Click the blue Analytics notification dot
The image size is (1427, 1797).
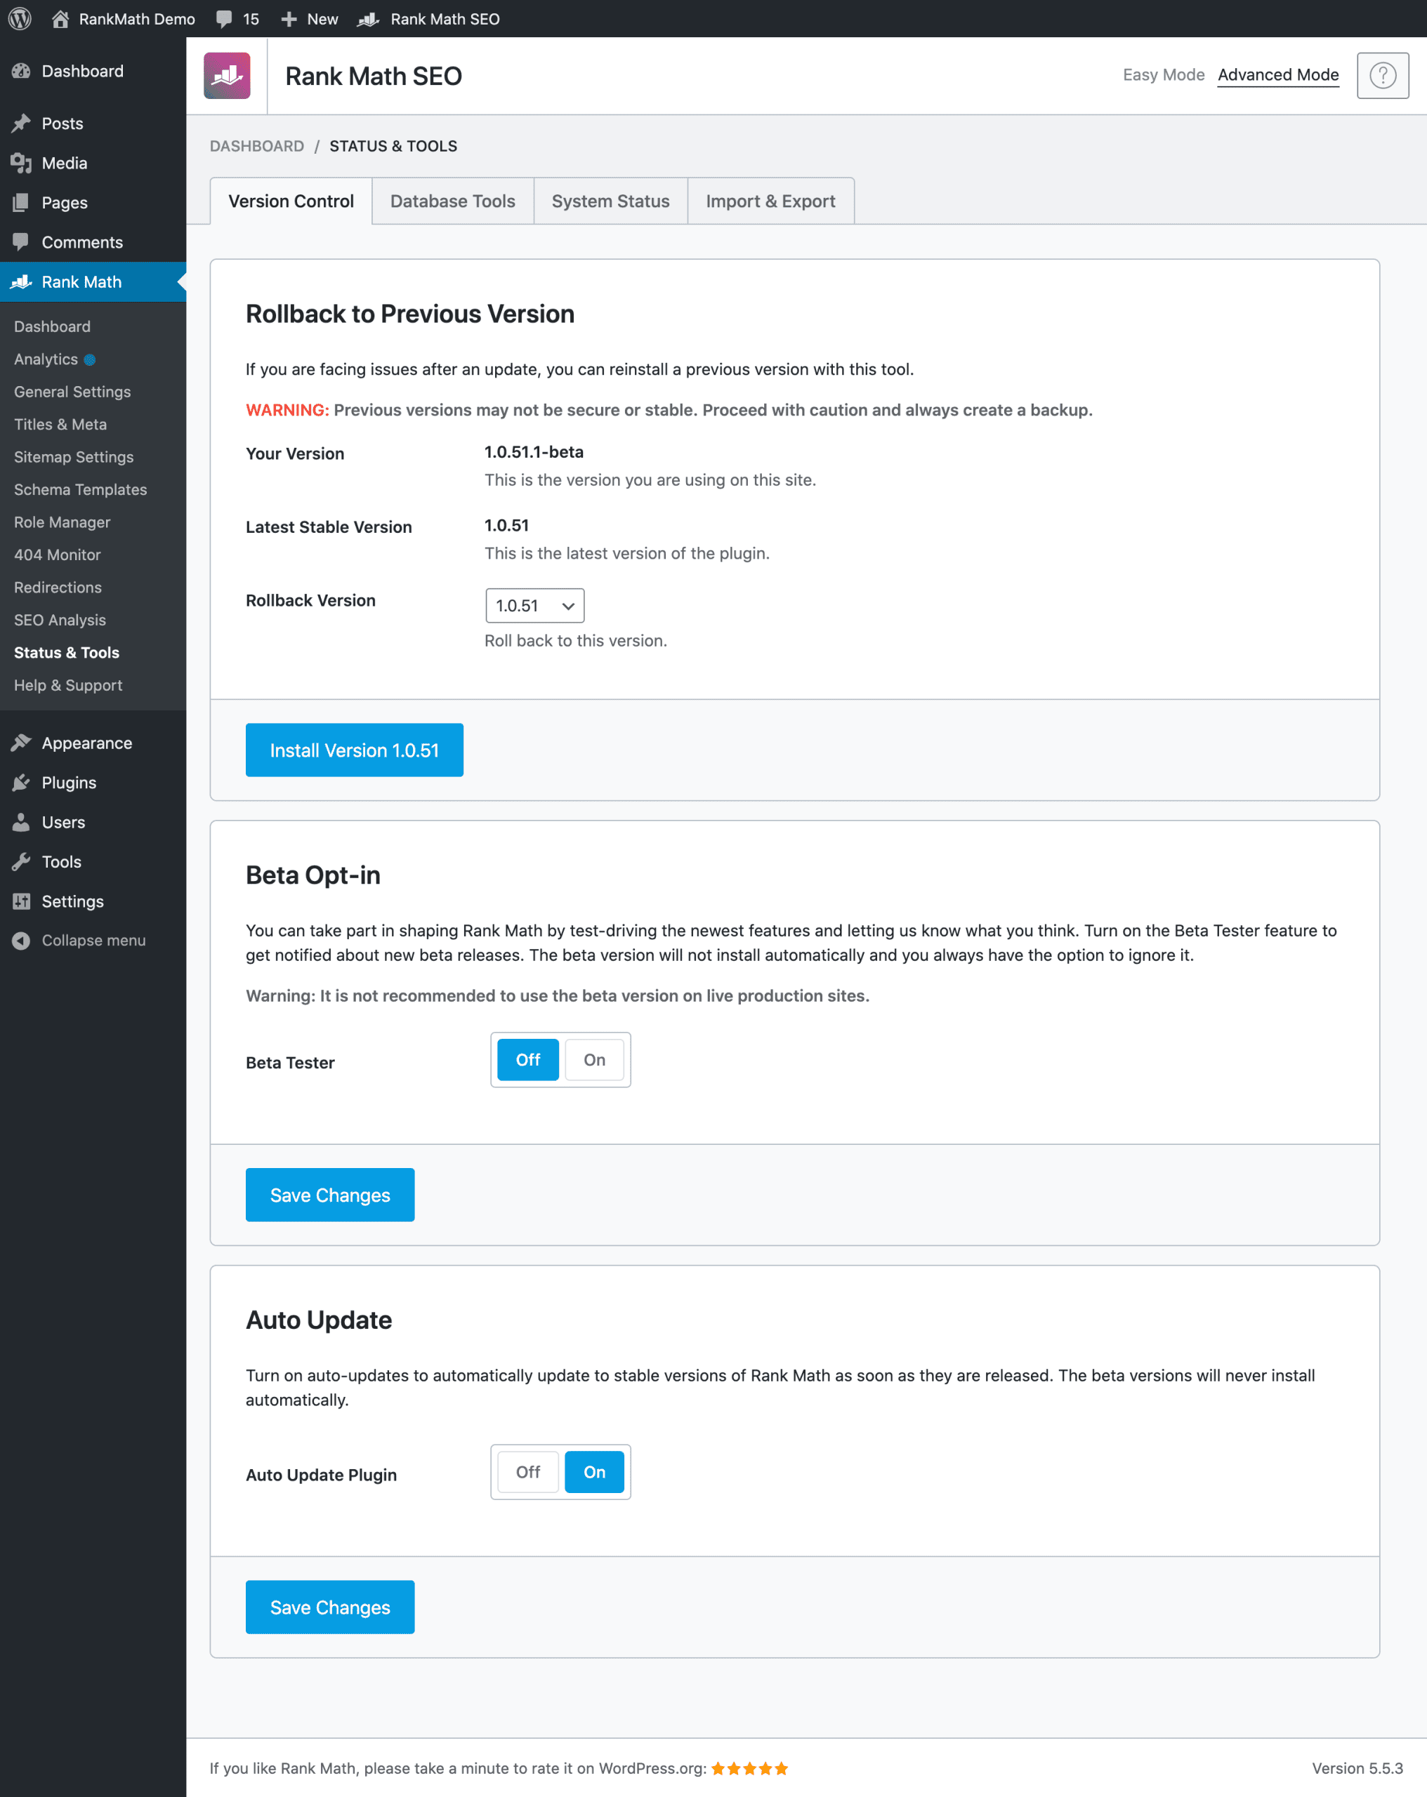tap(90, 360)
